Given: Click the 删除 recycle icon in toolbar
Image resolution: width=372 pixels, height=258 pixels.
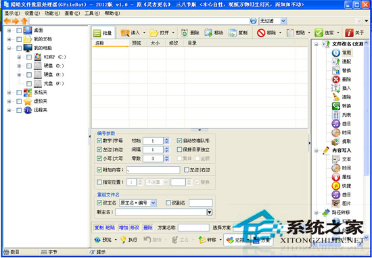Looking at the screenshot, I should [x=185, y=33].
